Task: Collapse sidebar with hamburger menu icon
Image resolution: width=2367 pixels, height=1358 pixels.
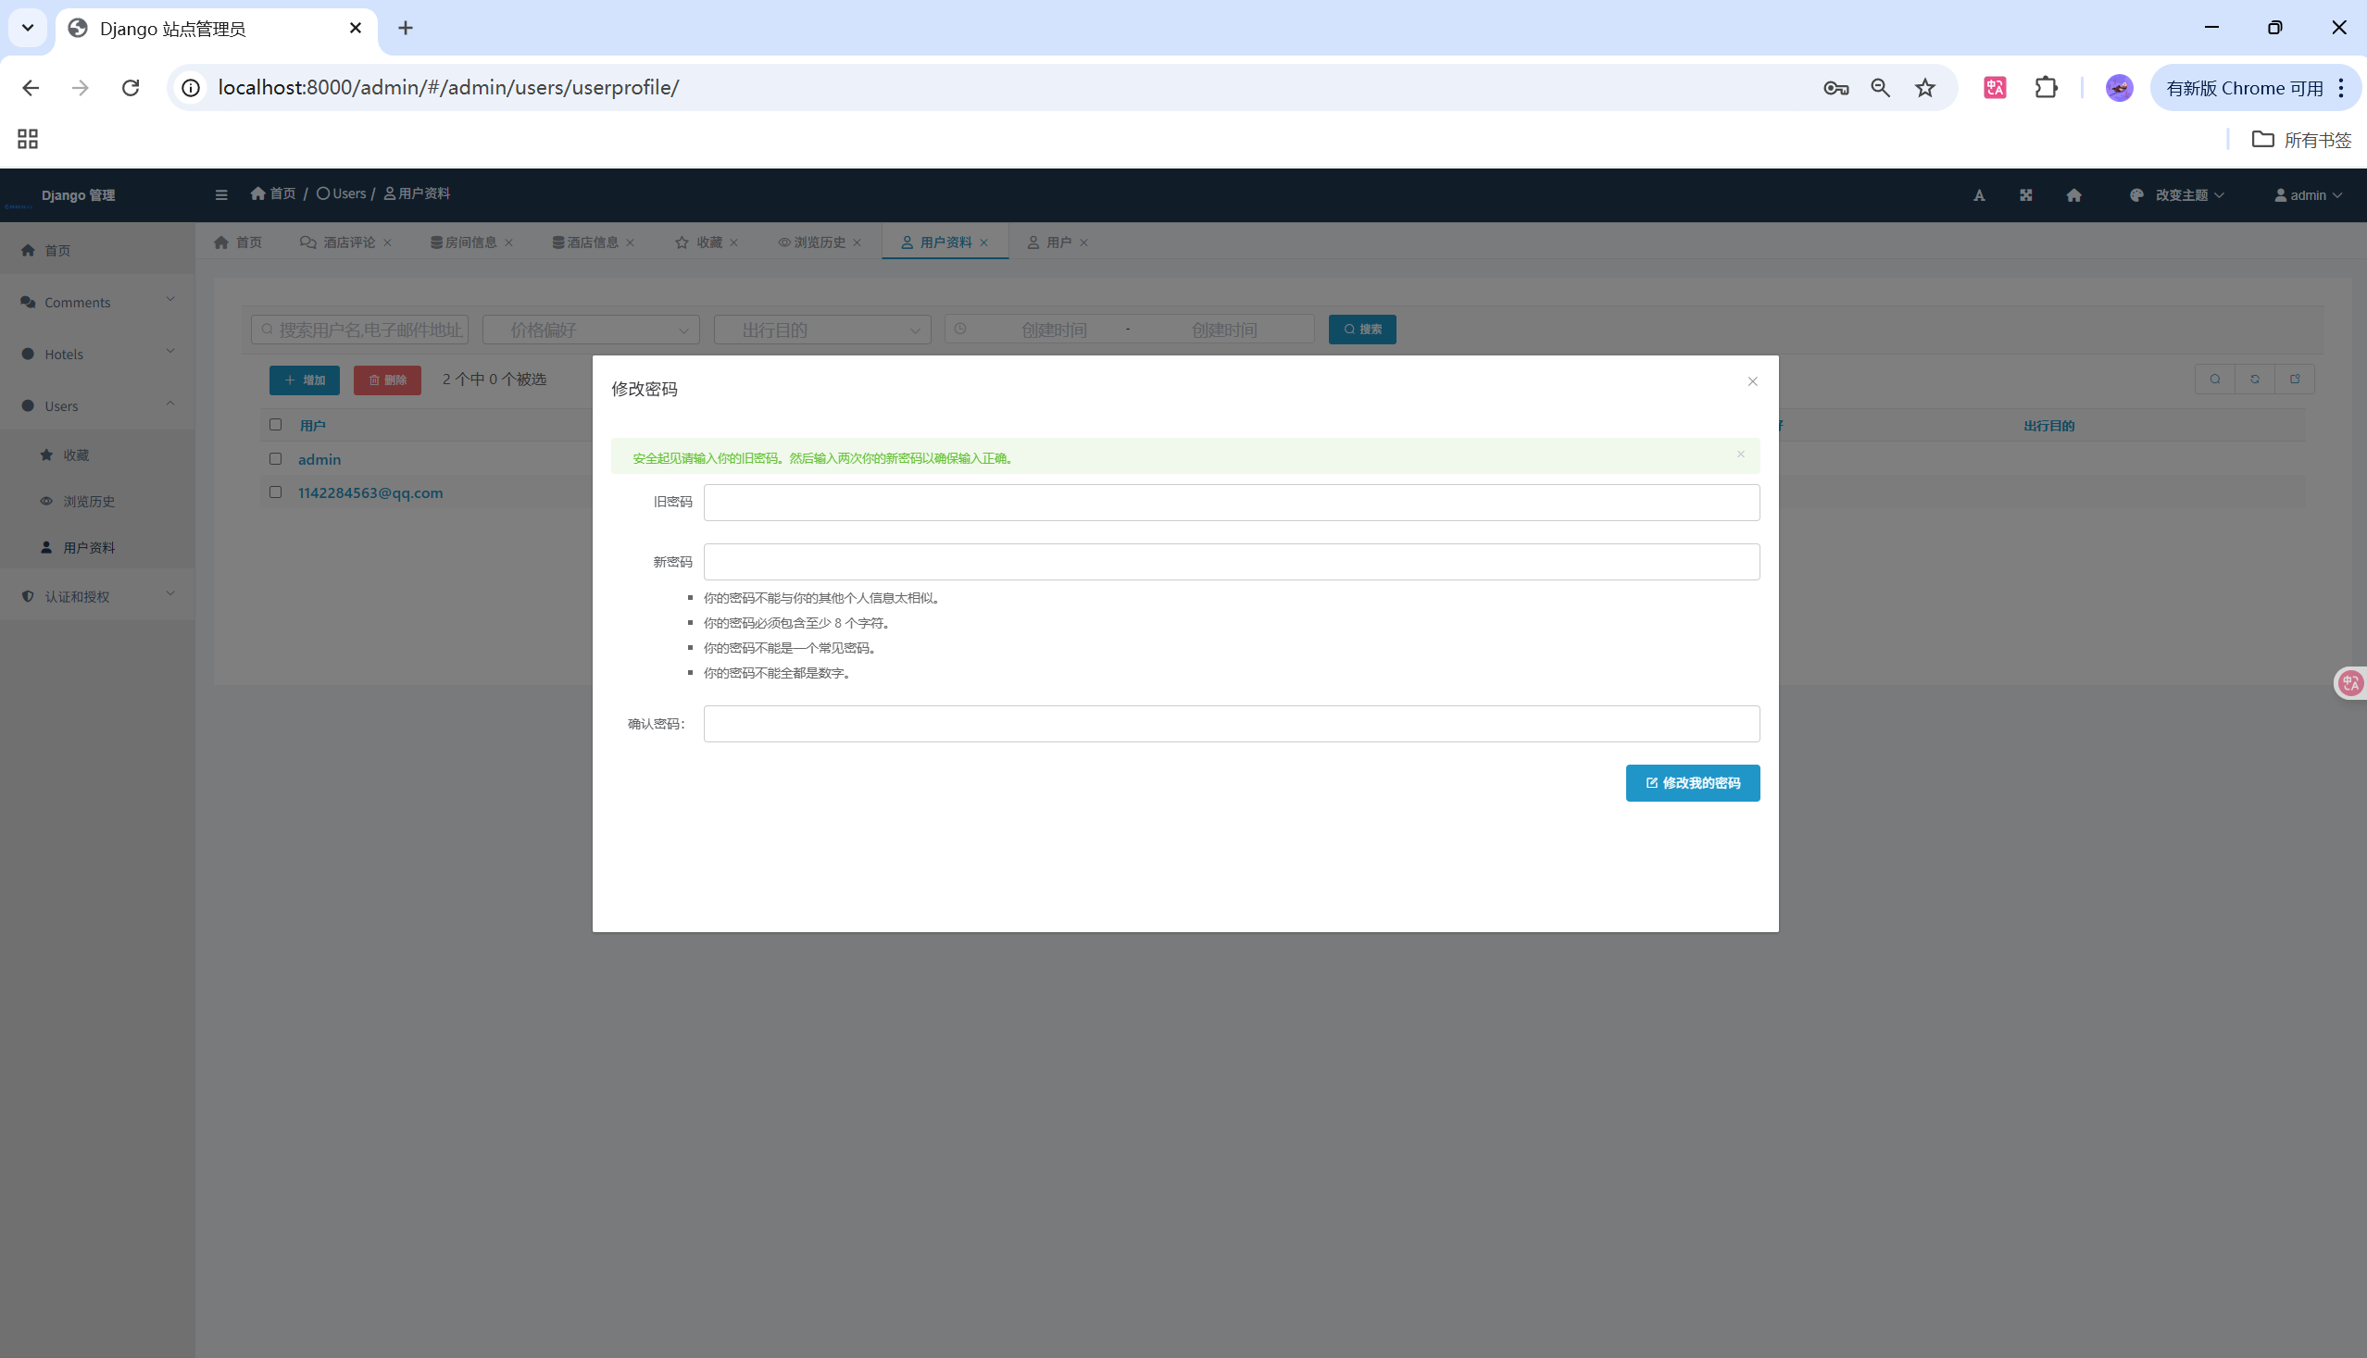Action: pyautogui.click(x=221, y=195)
